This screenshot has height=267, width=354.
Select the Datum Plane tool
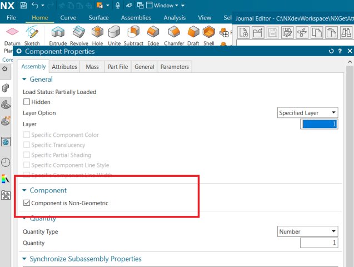tap(12, 36)
